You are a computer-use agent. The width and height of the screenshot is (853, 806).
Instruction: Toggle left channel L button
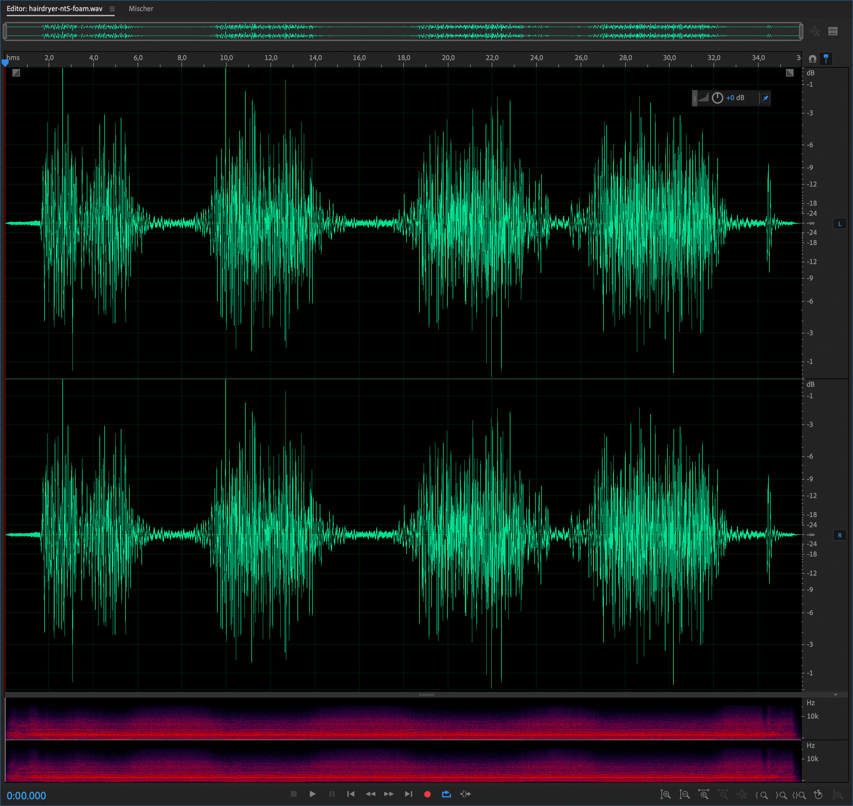(x=839, y=223)
